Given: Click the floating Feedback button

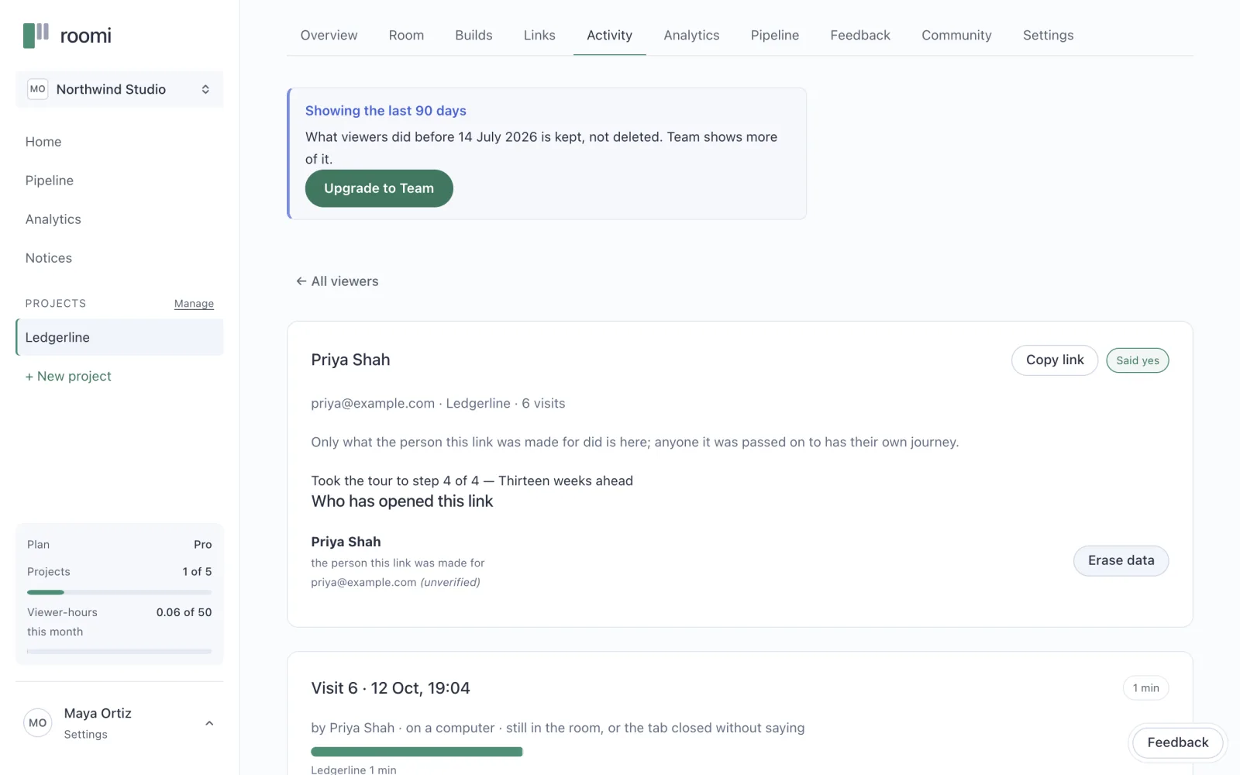Looking at the screenshot, I should 1177,742.
